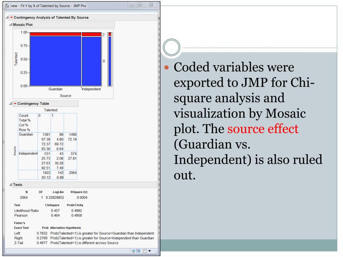The image size is (343, 257).
Task: Toggle the checkbox in JMP status bar
Action: pos(145,251)
